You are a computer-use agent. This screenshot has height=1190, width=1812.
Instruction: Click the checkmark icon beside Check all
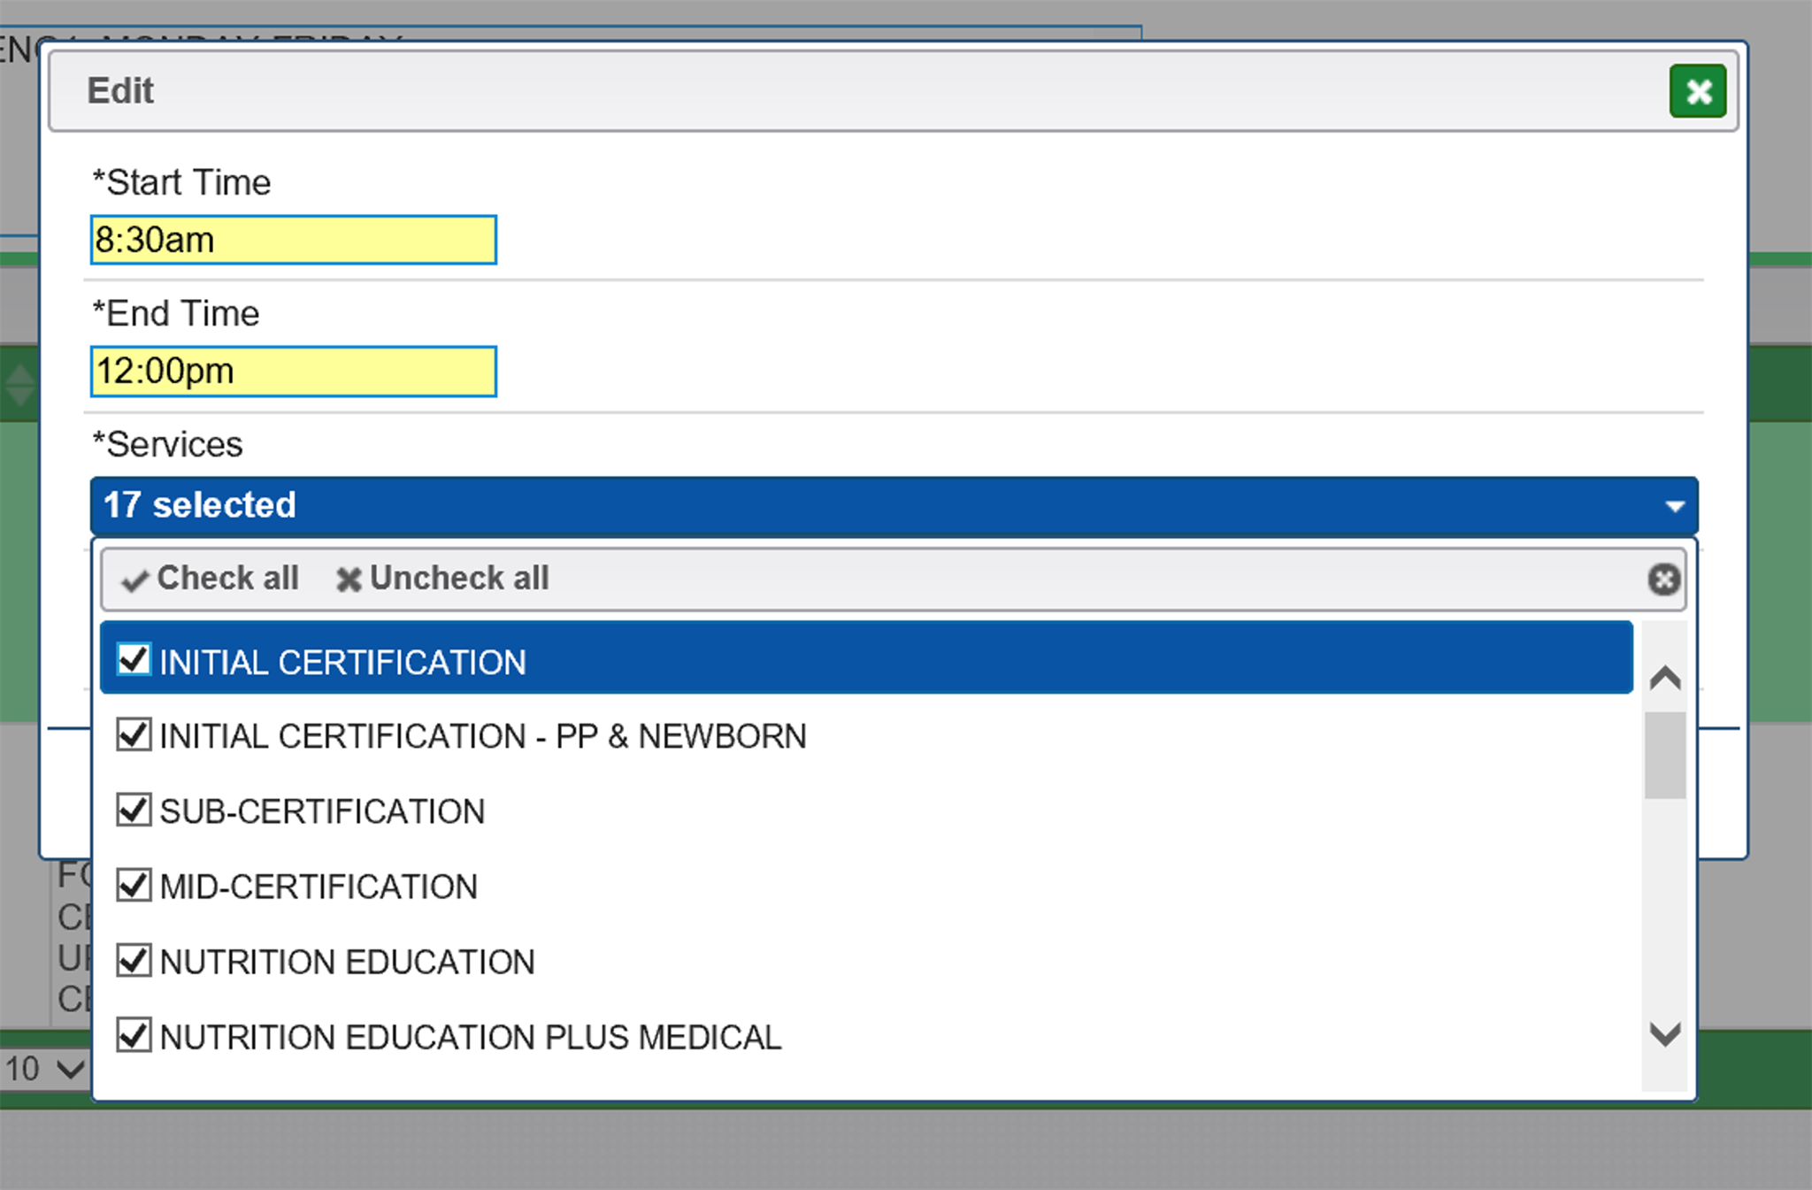[x=134, y=580]
